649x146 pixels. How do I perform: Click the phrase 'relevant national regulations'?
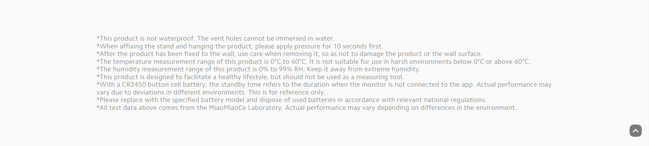441,100
